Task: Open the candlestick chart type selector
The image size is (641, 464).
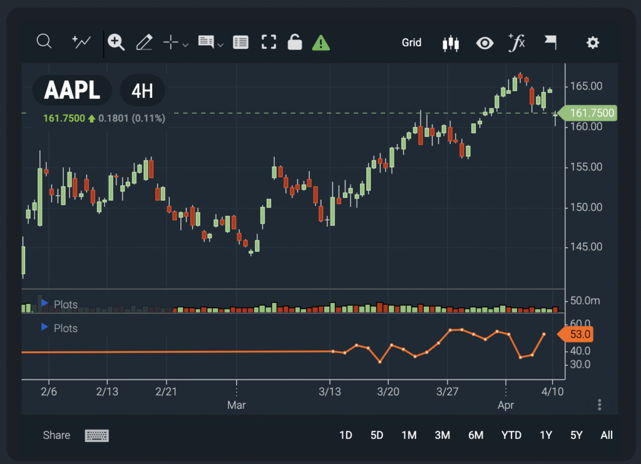Action: (x=450, y=43)
